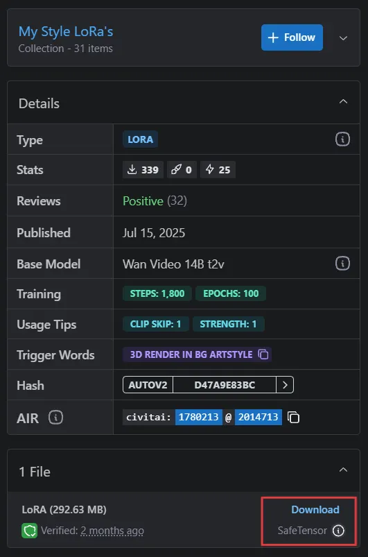
Task: Click the AIR info icon
Action: click(x=55, y=417)
